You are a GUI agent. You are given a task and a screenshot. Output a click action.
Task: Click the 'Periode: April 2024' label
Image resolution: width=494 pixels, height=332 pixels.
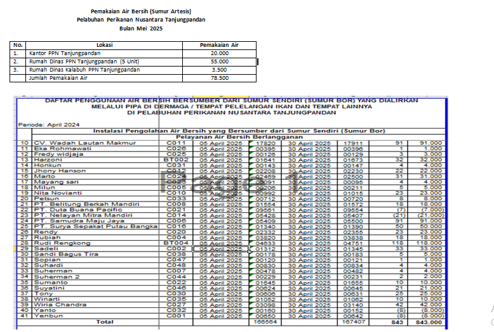pyautogui.click(x=49, y=125)
